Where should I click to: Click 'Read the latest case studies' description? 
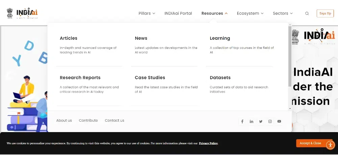click(166, 89)
